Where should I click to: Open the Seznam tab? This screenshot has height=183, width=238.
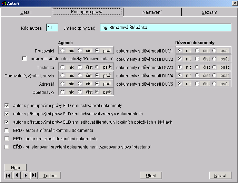pyautogui.click(x=209, y=12)
